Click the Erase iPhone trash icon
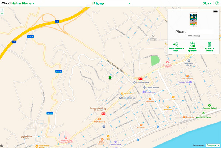 pos(209,44)
